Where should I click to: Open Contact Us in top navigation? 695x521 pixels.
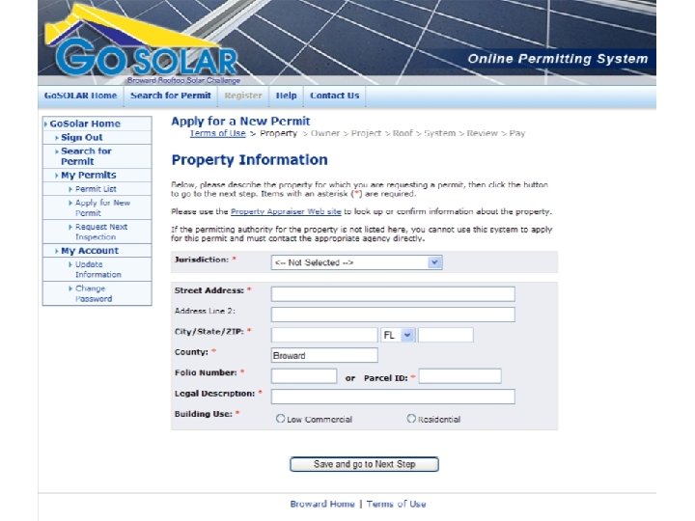(335, 96)
